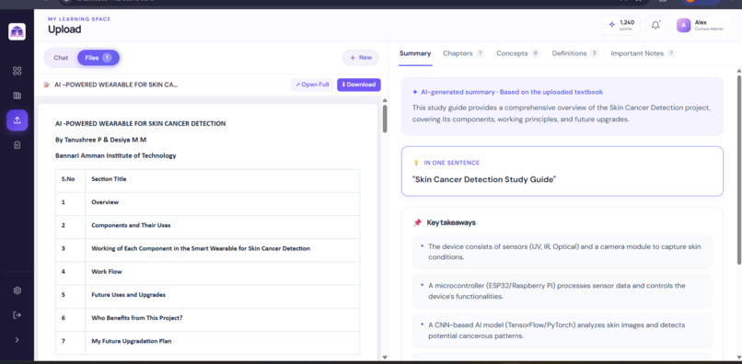
Task: Click 'Bannari Amman Institute of Technology' text
Action: [115, 155]
